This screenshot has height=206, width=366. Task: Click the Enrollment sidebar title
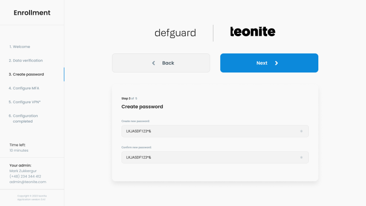(x=32, y=13)
